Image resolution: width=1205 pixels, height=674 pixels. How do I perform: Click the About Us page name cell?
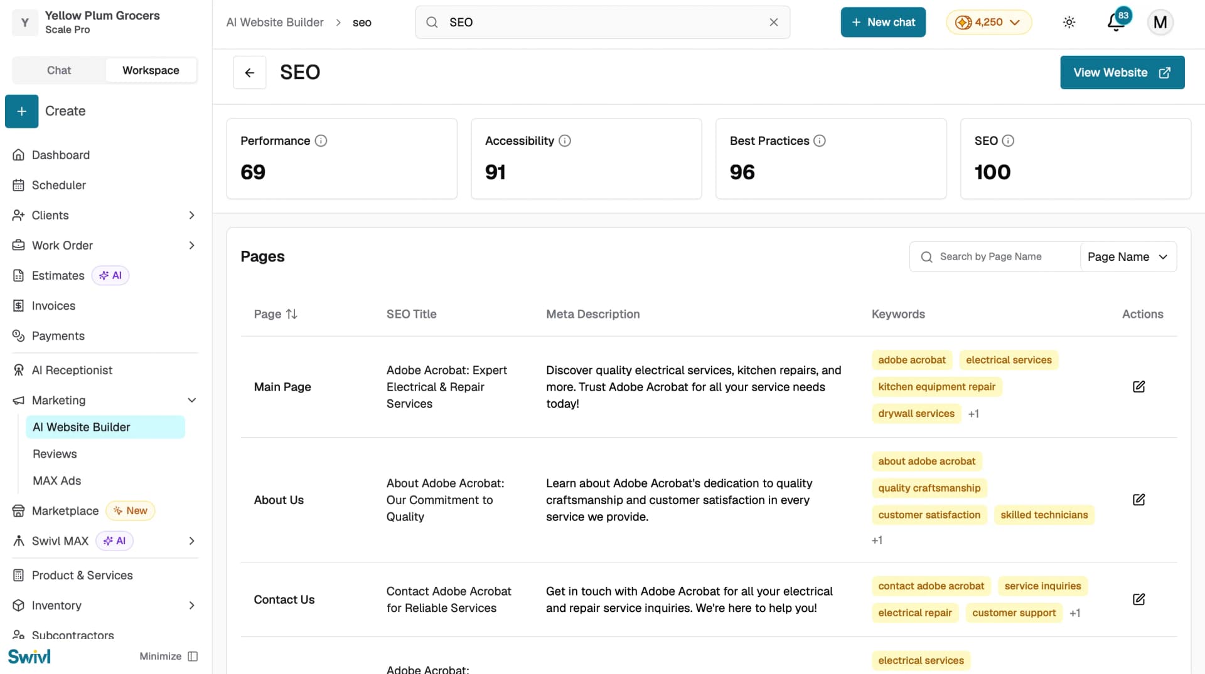(279, 500)
